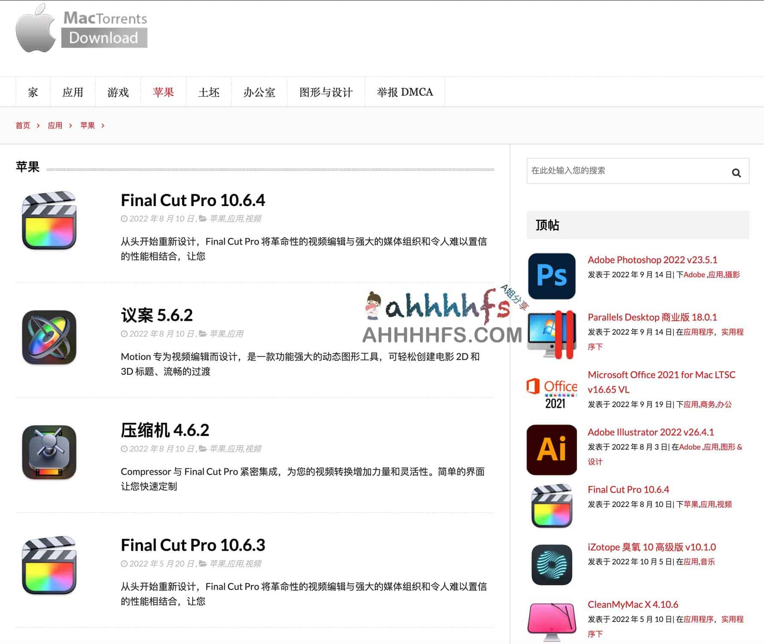Image resolution: width=764 pixels, height=644 pixels.
Task: Open the Photoshop Ps icon in sidebar
Action: click(x=552, y=276)
